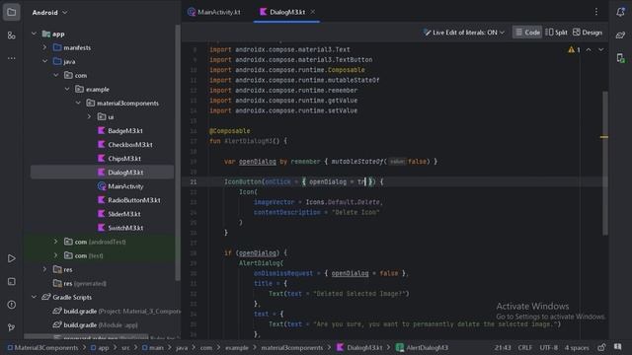Collapse the material3components package
This screenshot has height=355, width=632.
78,103
